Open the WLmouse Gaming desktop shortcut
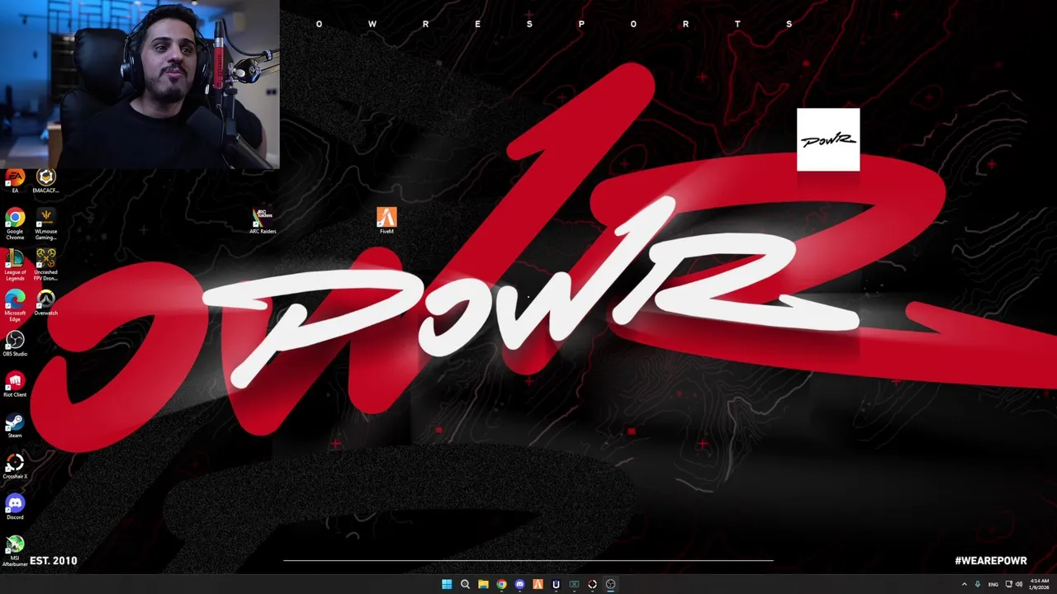This screenshot has height=594, width=1057. [x=45, y=224]
